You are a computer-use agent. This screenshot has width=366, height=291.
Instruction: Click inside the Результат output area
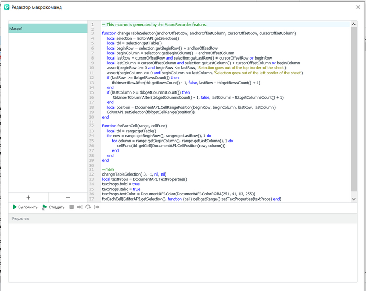tap(183, 251)
